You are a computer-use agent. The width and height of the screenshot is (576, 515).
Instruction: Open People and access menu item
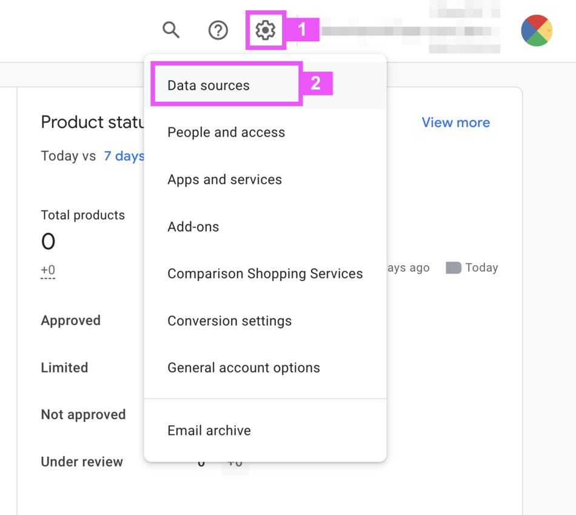[226, 132]
